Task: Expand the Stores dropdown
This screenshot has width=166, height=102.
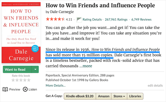Action: tap(119, 96)
